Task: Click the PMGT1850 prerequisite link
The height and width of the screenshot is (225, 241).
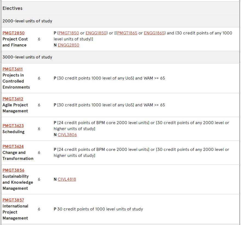Action: 69,33
